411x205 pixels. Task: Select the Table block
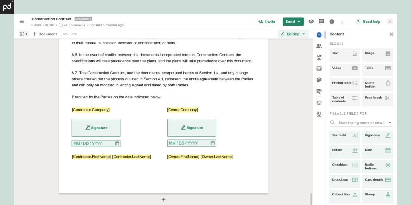click(377, 70)
